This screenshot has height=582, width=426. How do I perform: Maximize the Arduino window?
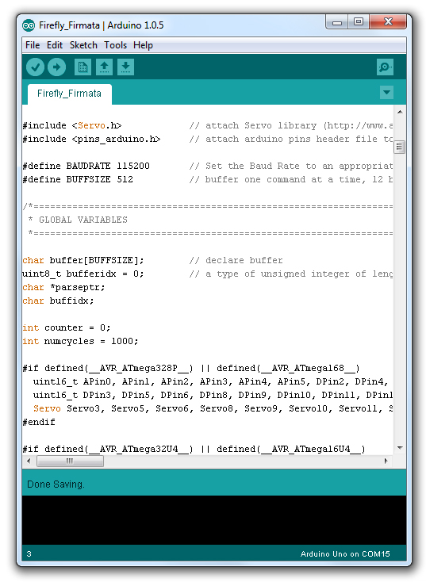point(359,22)
